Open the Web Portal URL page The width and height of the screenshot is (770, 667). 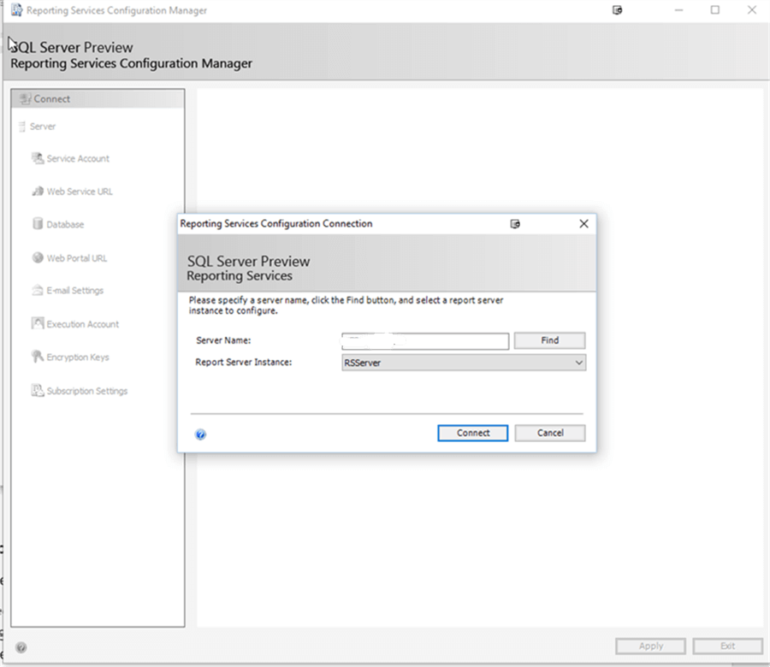77,258
